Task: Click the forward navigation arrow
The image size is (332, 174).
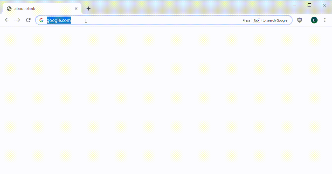Action: pos(18,20)
